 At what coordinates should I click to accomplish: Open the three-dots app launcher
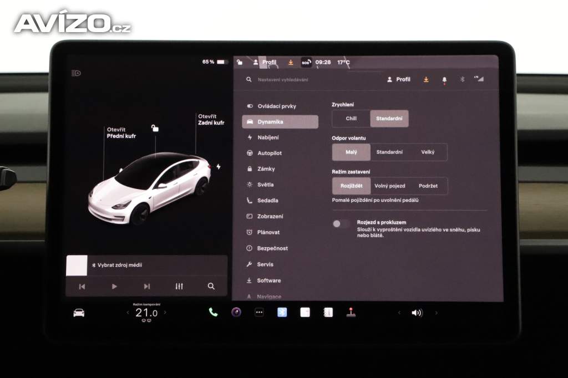pyautogui.click(x=259, y=312)
